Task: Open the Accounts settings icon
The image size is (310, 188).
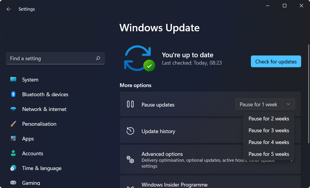Action: pyautogui.click(x=13, y=153)
